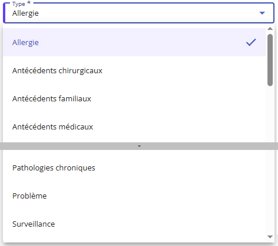278x246 pixels.
Task: Click blank space right of Surveillance option
Action: 160,224
